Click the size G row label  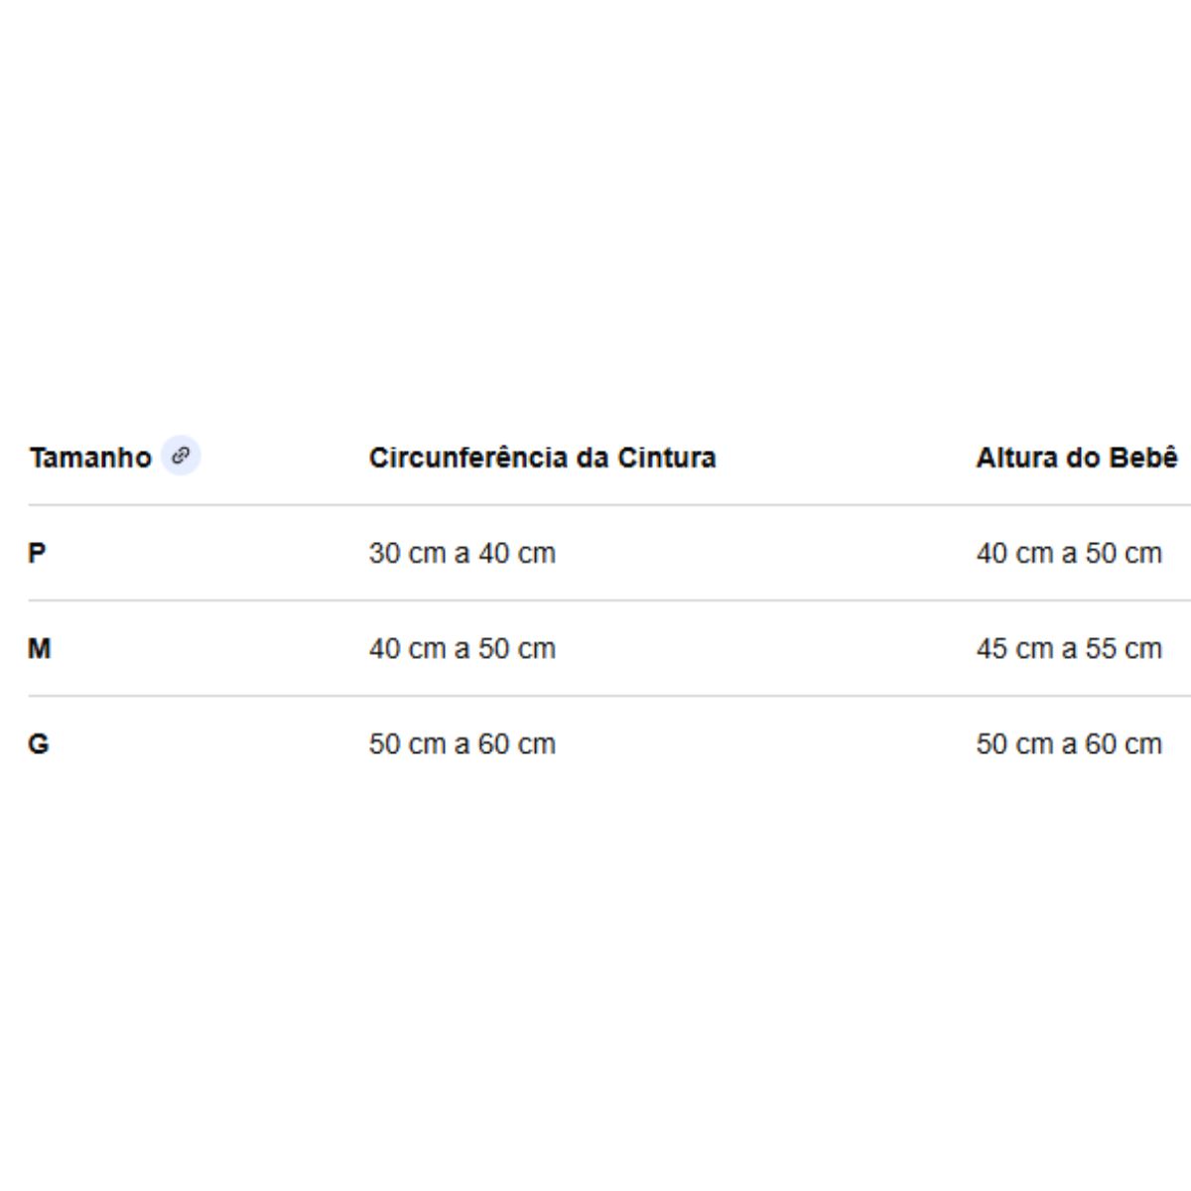38,743
